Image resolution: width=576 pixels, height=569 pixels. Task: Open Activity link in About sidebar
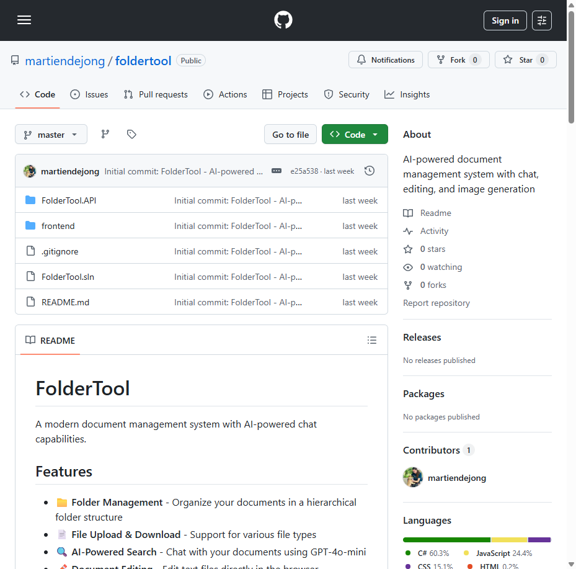[426, 231]
